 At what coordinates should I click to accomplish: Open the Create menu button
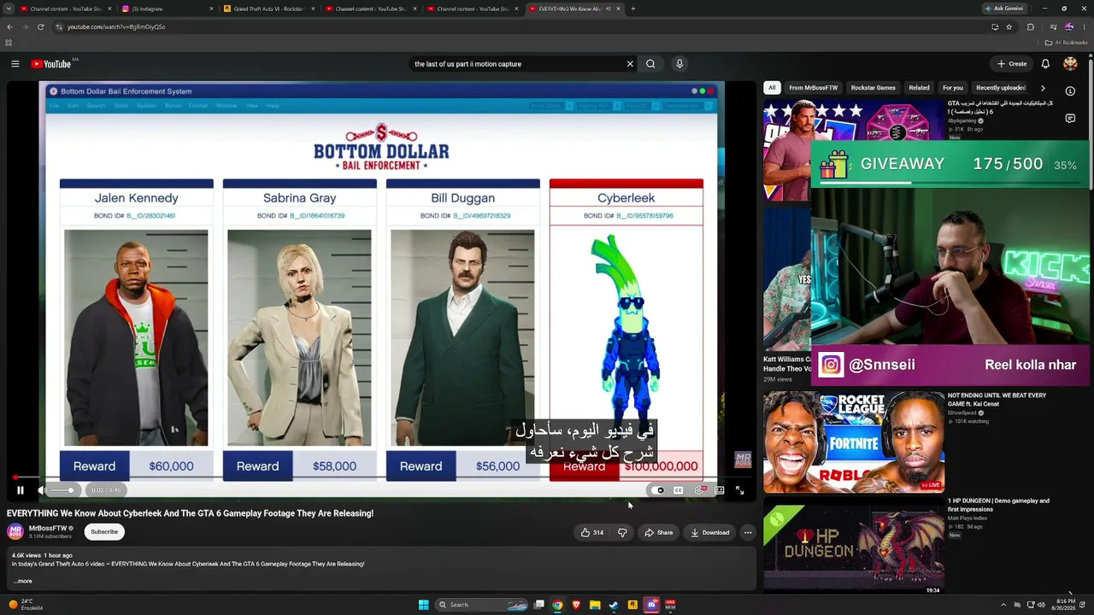click(1012, 64)
